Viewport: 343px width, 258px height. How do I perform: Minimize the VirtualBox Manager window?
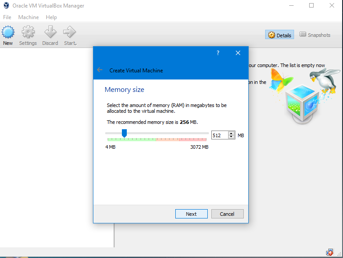point(291,5)
